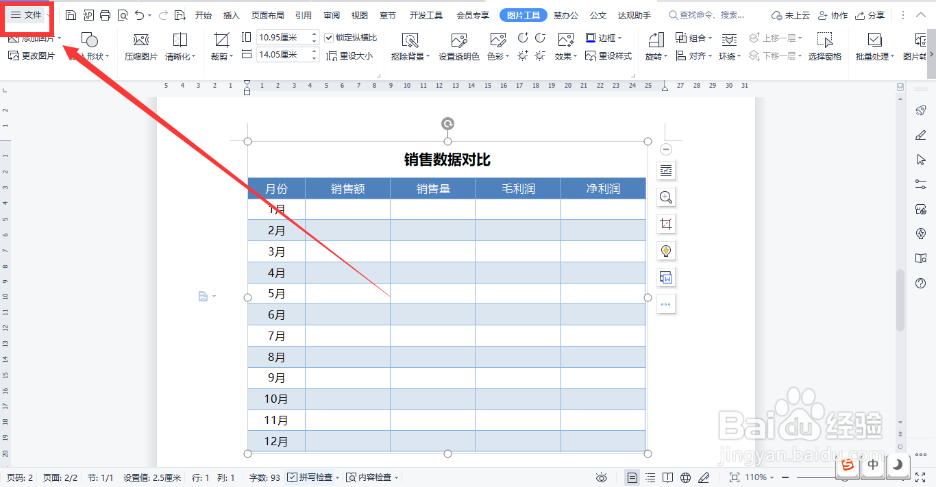Open the 页面布局 Page Layout tab
Screen dimensions: 936x487
(267, 15)
